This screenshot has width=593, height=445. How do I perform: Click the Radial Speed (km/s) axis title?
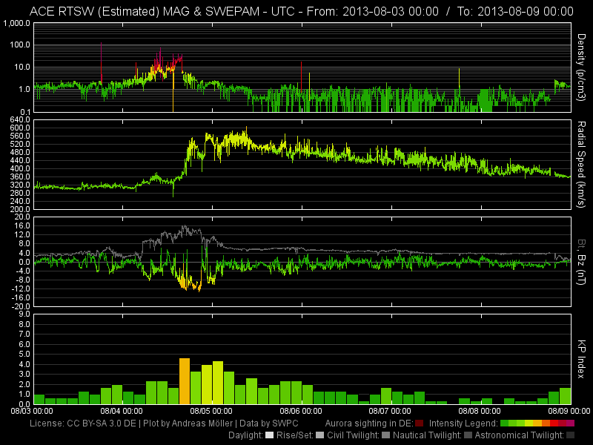(x=582, y=163)
